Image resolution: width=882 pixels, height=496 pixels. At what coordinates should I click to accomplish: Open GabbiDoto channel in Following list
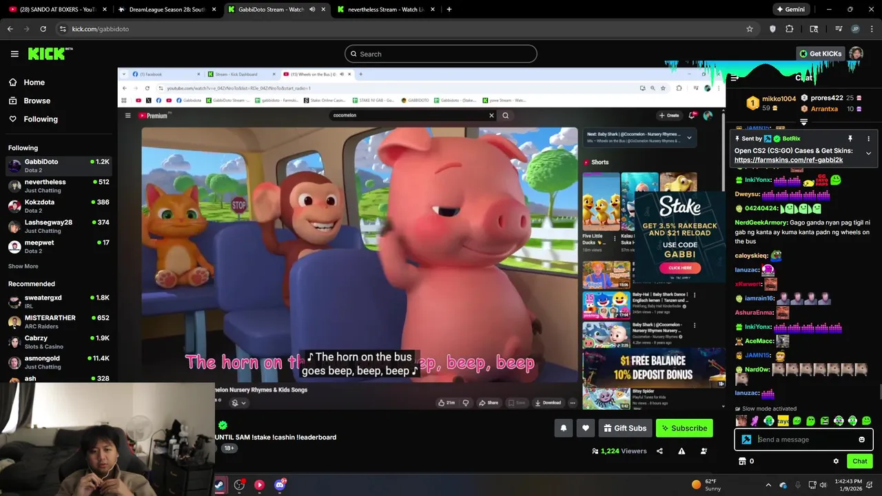tap(59, 165)
